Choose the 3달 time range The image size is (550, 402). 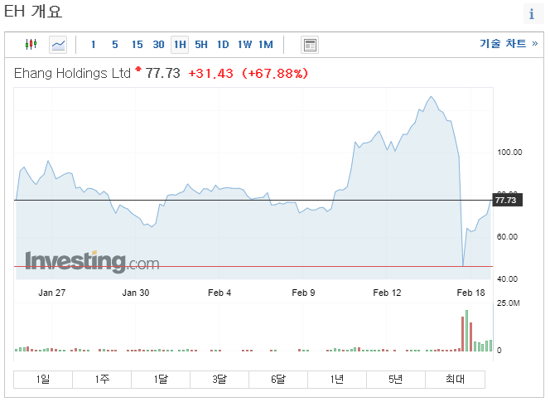pyautogui.click(x=220, y=379)
